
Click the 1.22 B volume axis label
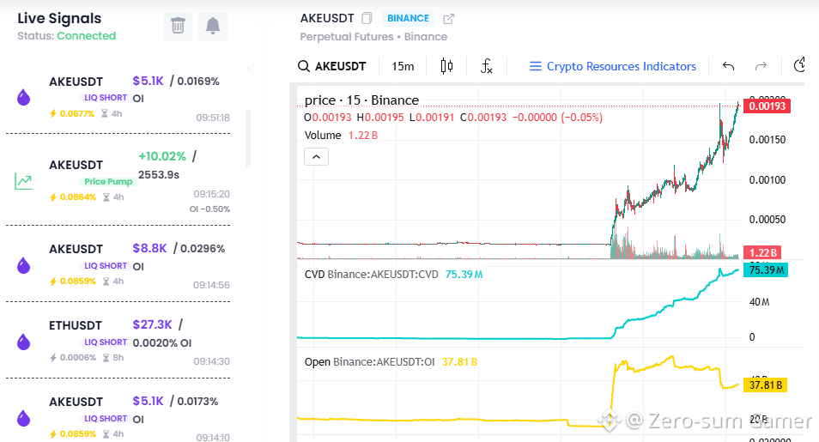(x=762, y=253)
